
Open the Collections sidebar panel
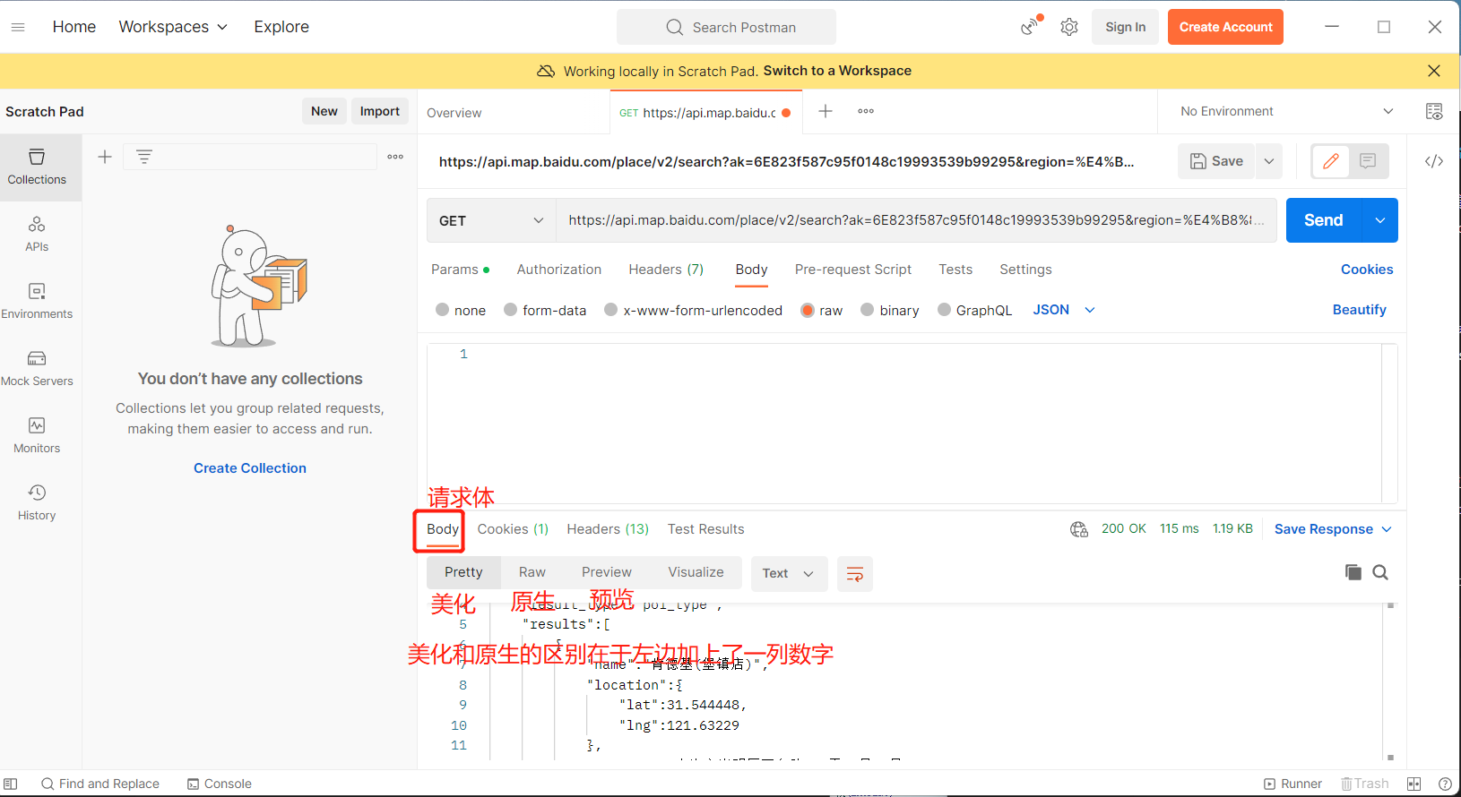[x=37, y=167]
